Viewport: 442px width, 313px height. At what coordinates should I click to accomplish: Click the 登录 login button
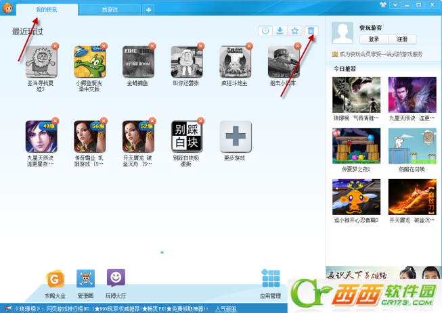(374, 39)
